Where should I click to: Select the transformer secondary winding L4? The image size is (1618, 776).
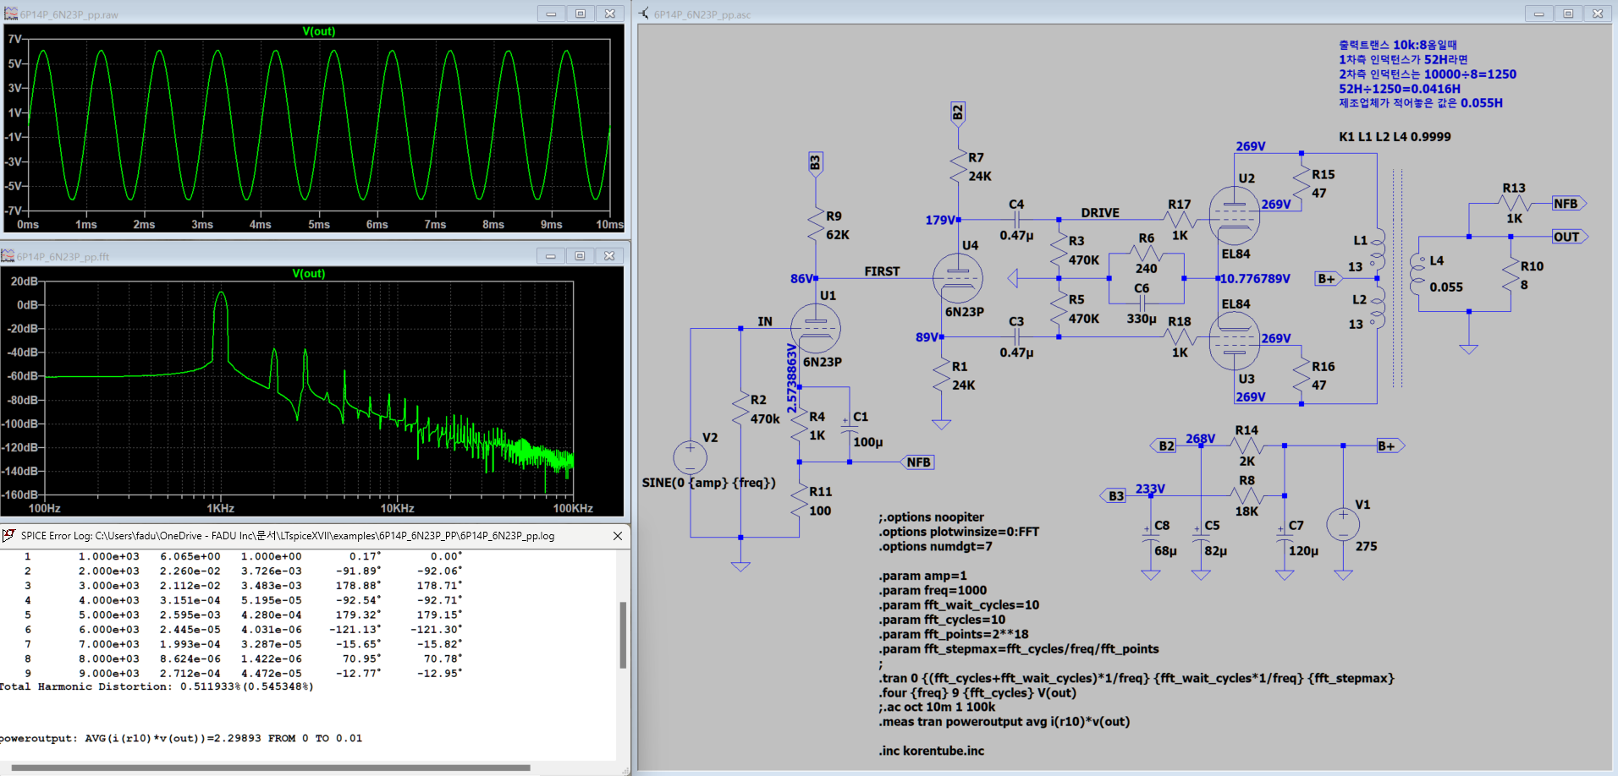click(x=1418, y=275)
